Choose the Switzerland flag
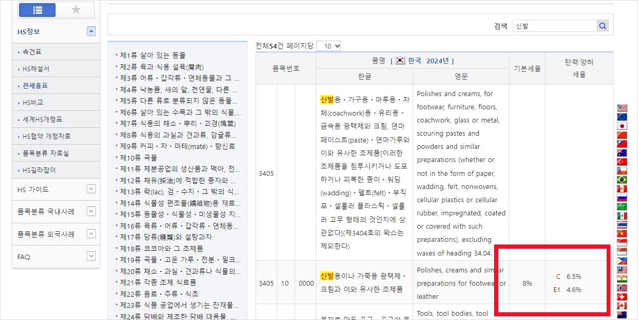This screenshot has height=320, width=638. point(622,296)
